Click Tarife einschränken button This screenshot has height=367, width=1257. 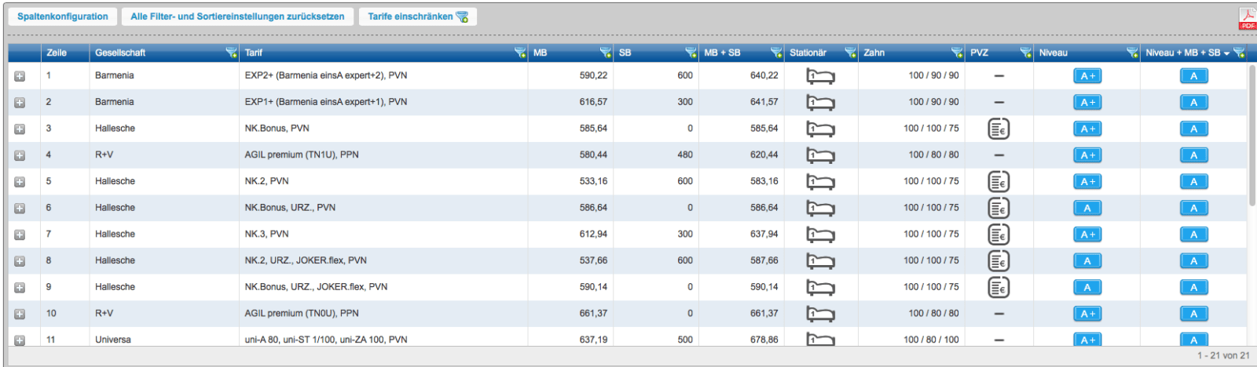coord(418,16)
